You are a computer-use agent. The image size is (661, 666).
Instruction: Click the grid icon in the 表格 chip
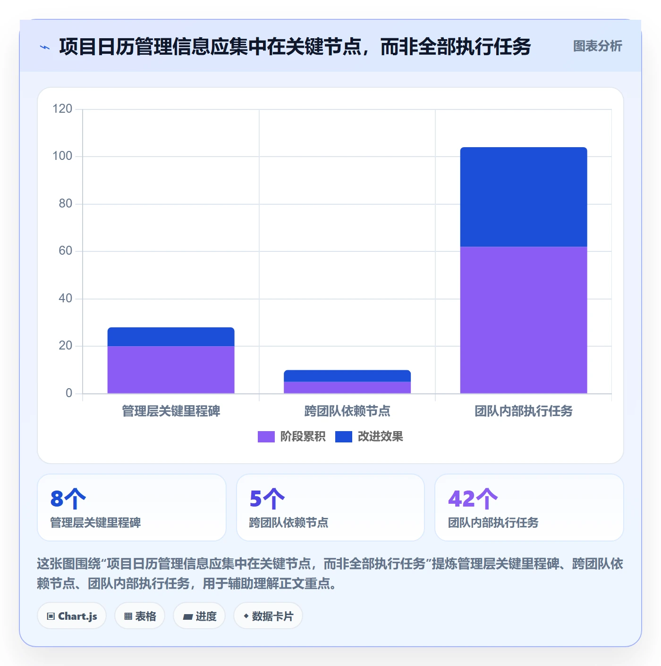(x=128, y=616)
